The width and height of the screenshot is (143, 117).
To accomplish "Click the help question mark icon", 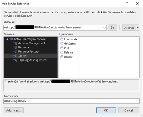I will [127, 4].
